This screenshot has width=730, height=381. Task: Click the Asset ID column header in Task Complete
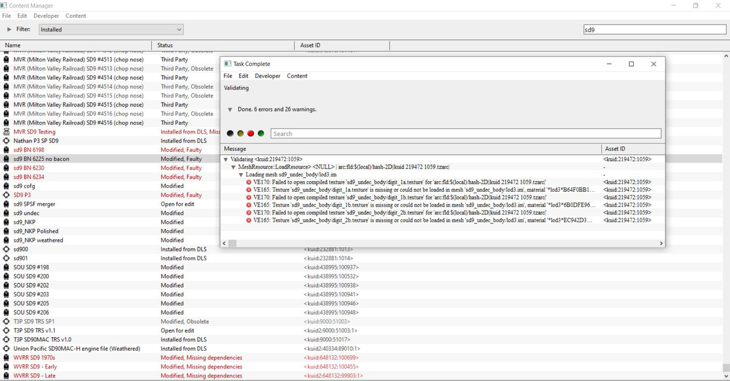(633, 149)
